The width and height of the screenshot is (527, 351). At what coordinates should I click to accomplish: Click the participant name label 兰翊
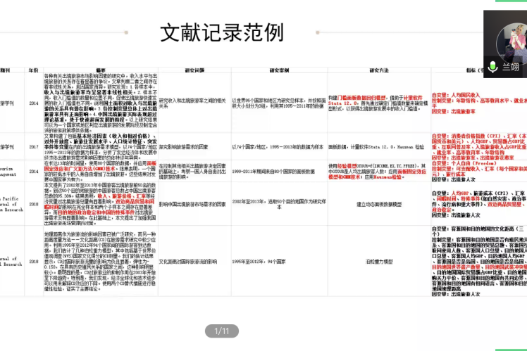pos(510,68)
